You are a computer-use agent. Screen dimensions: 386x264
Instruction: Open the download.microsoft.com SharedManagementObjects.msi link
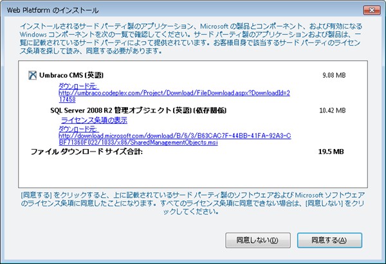pos(175,139)
